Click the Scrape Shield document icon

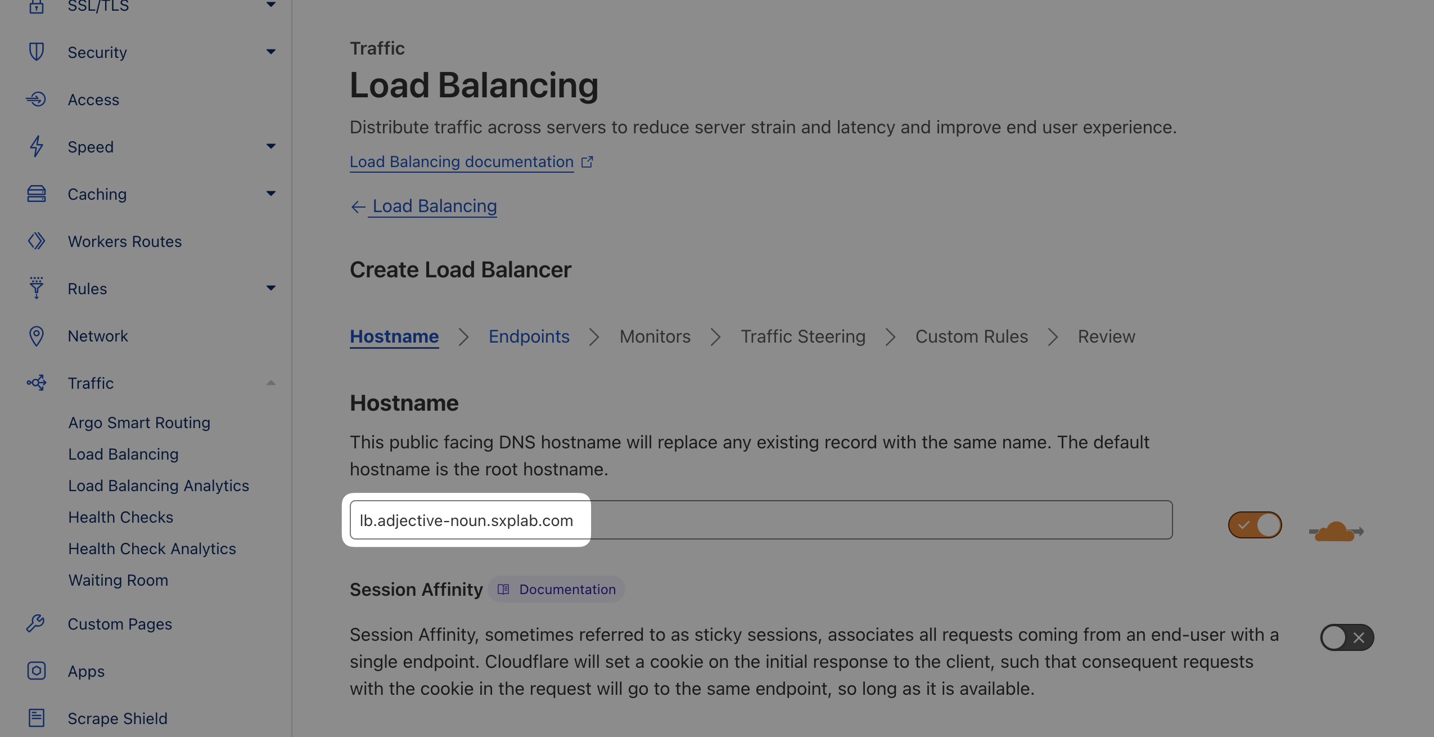(37, 718)
